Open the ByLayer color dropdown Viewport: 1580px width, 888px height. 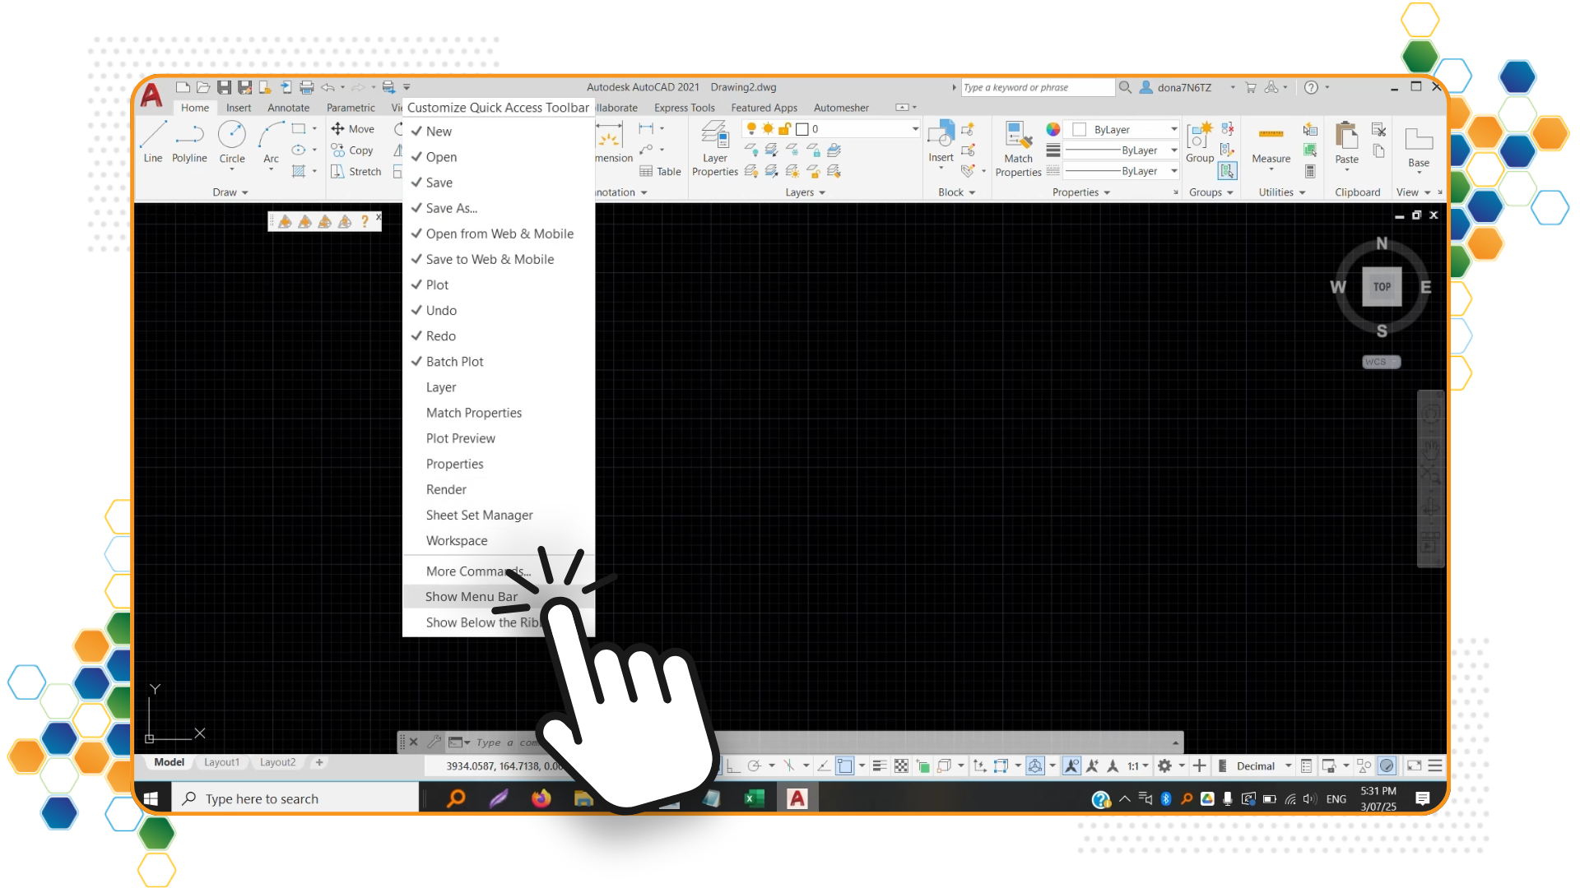[1174, 129]
